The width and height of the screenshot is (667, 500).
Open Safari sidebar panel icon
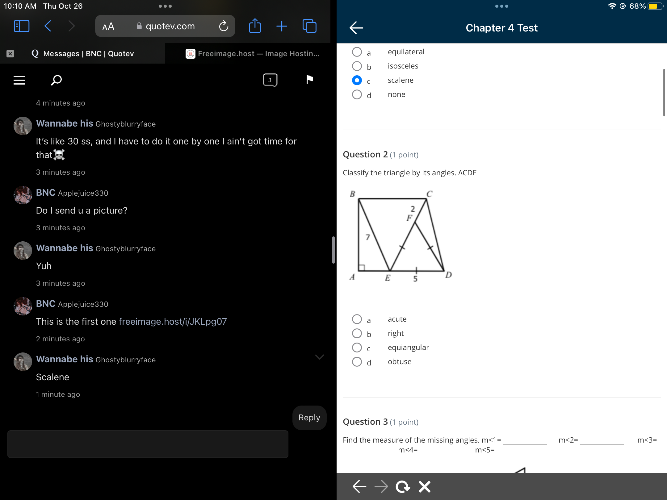tap(22, 26)
